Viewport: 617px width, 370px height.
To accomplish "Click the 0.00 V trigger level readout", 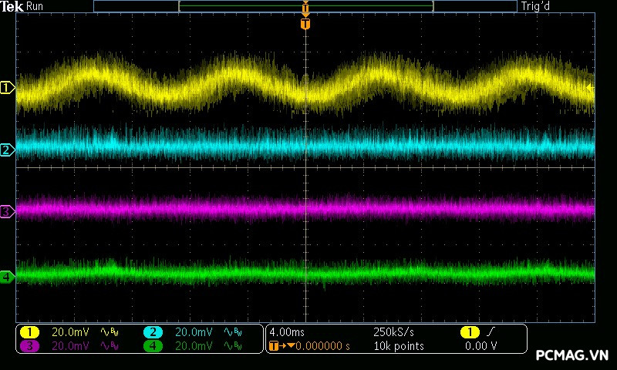I will click(480, 346).
